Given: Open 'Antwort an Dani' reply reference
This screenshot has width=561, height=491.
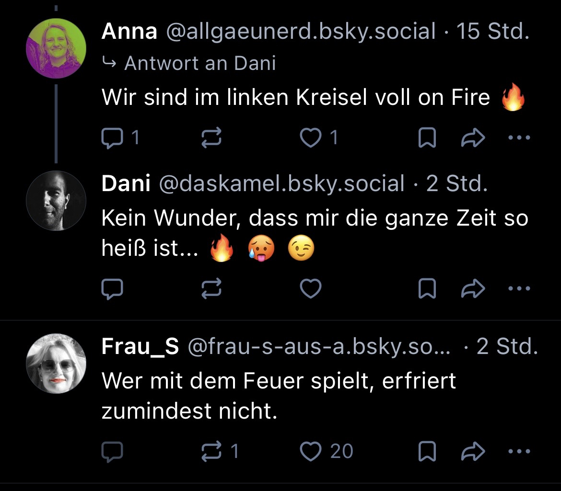Looking at the screenshot, I should click(x=199, y=63).
